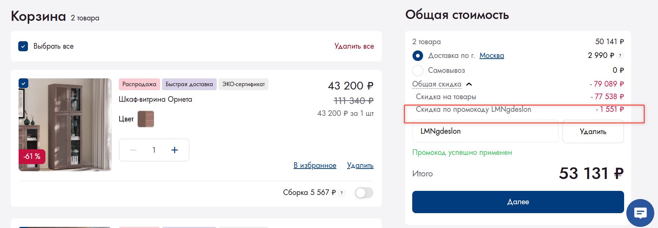658x228 pixels.
Task: Open the chat support widget
Action: click(640, 213)
